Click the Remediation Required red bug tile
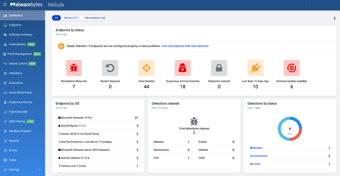The image size is (340, 176). pyautogui.click(x=74, y=68)
